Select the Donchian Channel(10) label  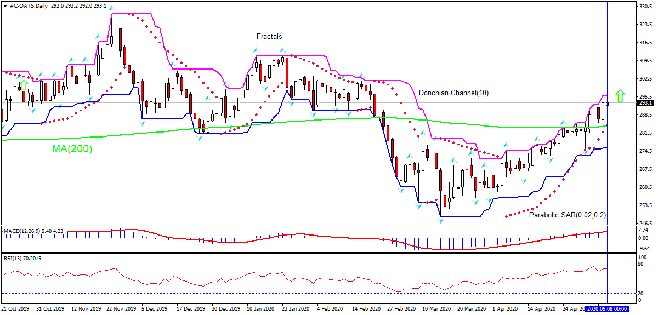(x=453, y=93)
